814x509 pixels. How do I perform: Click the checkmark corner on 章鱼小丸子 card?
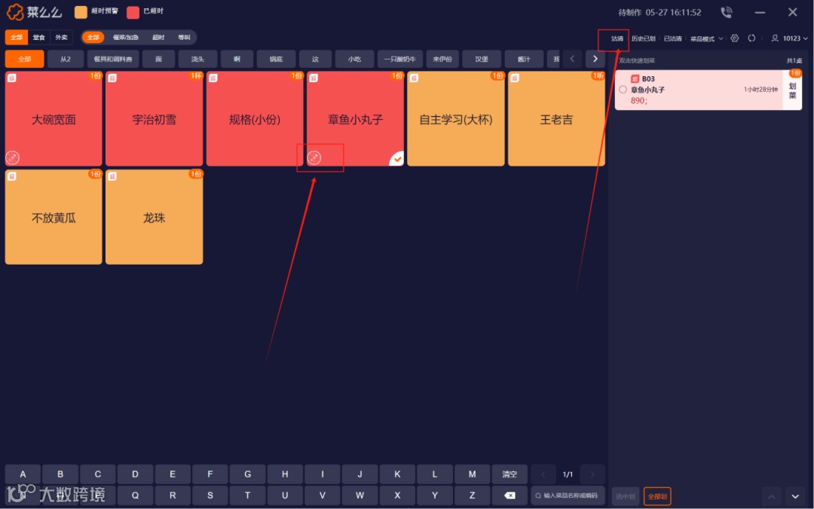(x=397, y=159)
